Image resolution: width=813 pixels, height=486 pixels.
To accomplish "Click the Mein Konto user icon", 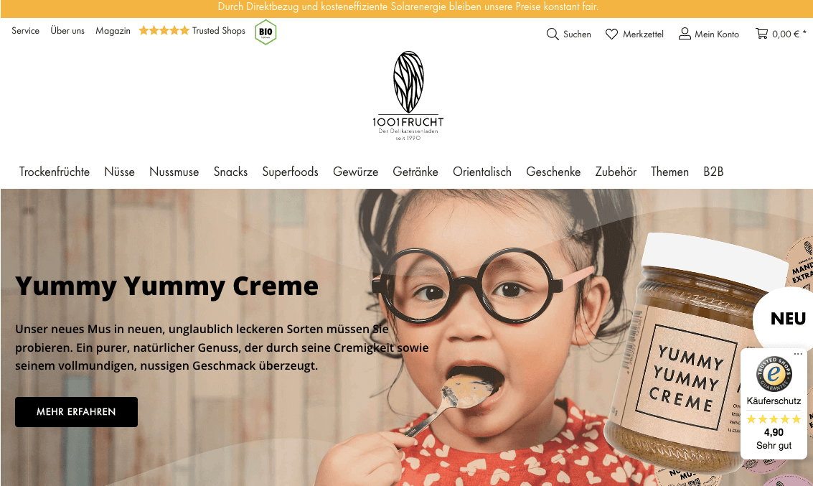I will tap(685, 34).
